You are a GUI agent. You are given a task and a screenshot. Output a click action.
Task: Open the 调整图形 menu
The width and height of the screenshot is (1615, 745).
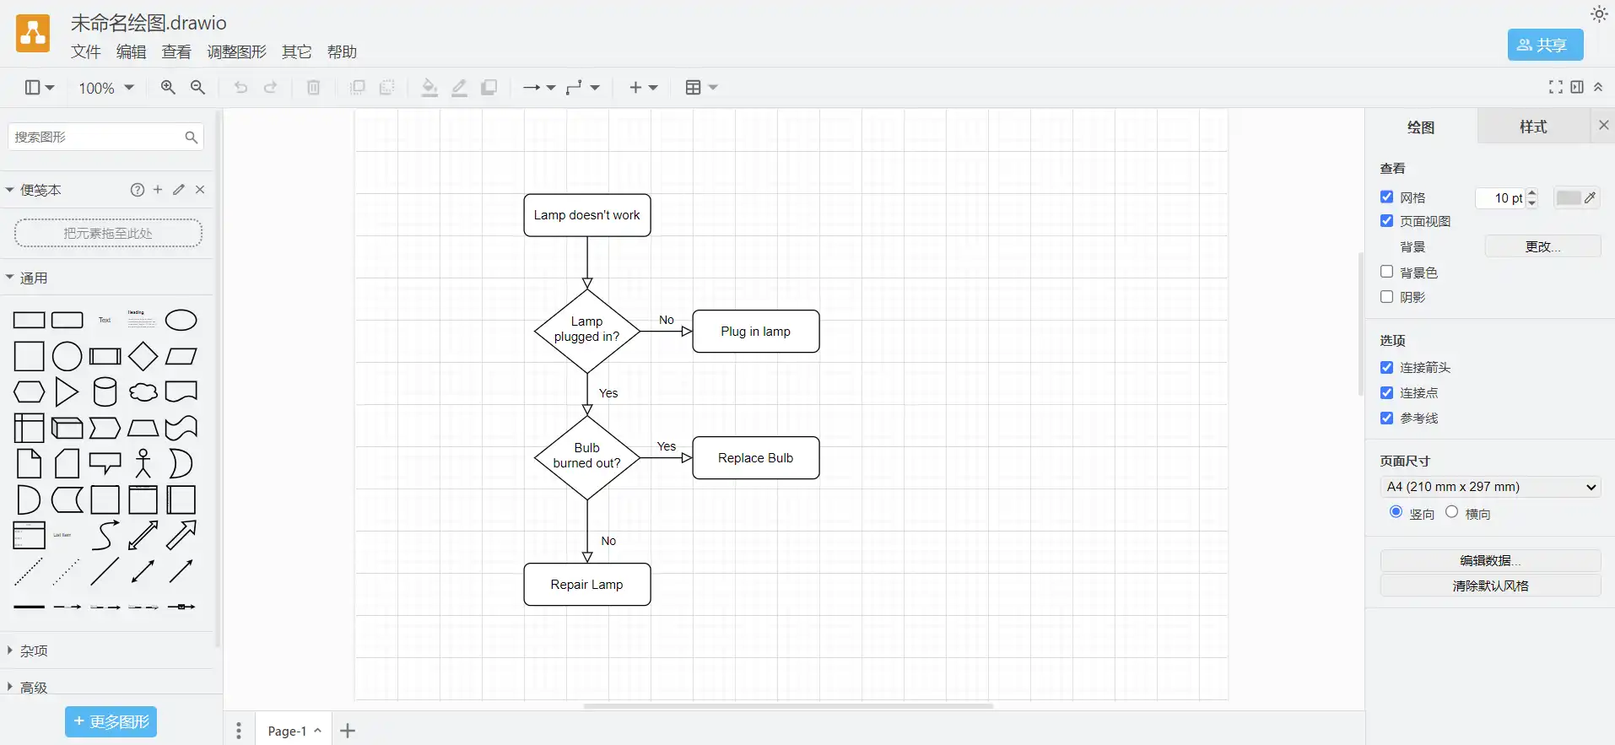point(236,52)
